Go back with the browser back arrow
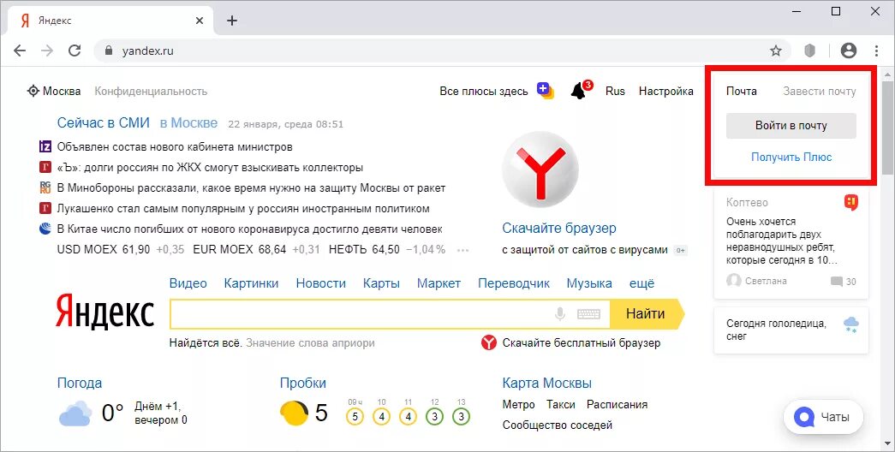 coord(20,51)
